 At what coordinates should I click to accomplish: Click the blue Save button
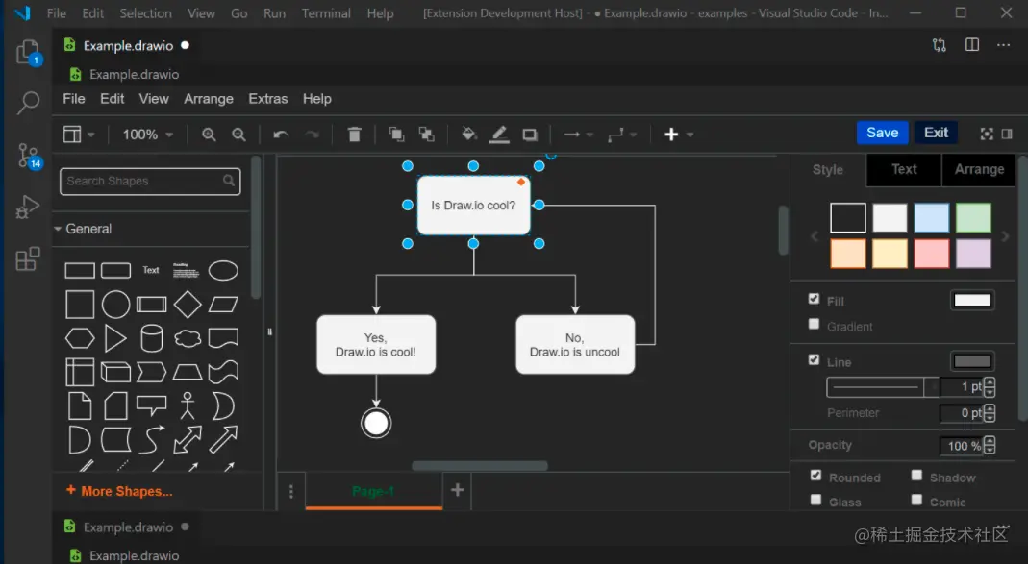coord(882,133)
